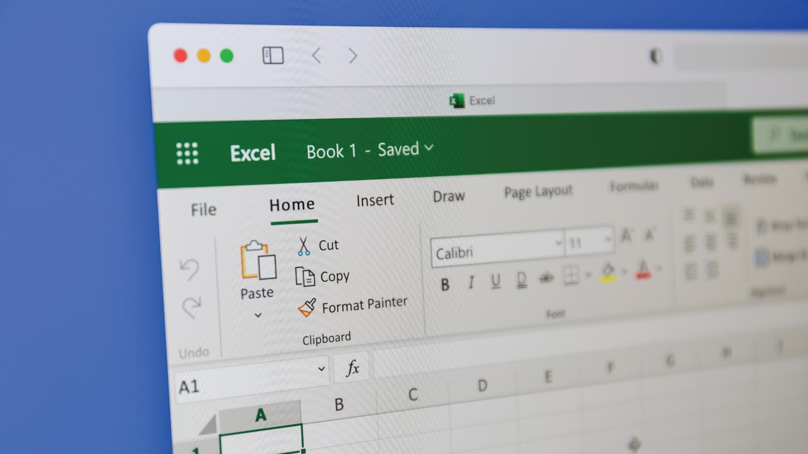Select column D header
Image resolution: width=808 pixels, height=454 pixels.
point(482,386)
